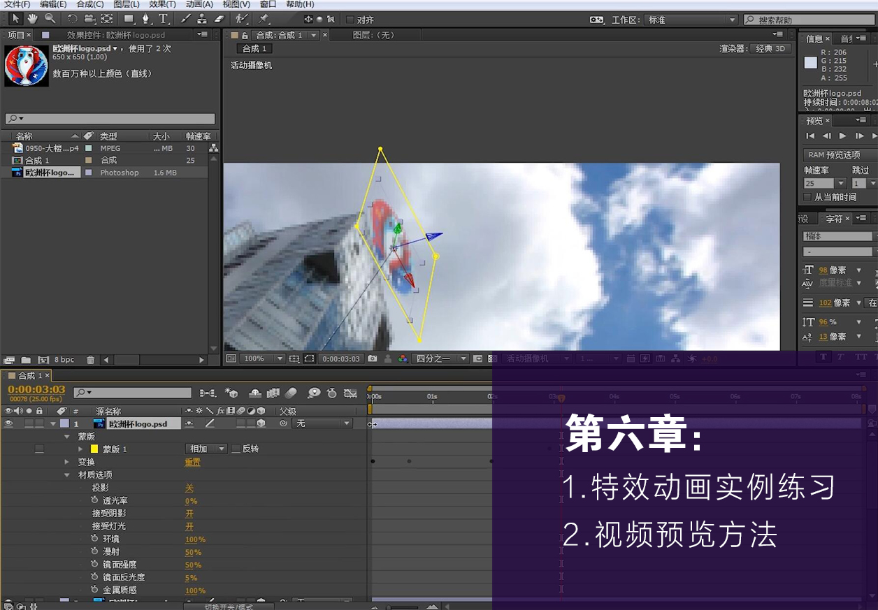Toggle the lock box for 蒙版 1
878x610 pixels.
[39, 449]
